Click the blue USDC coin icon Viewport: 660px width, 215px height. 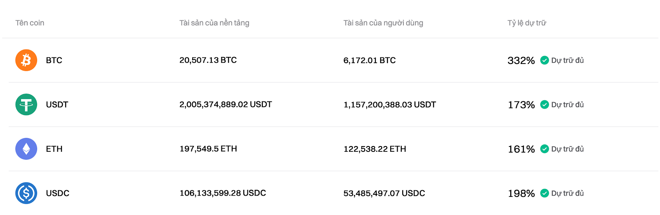[26, 193]
